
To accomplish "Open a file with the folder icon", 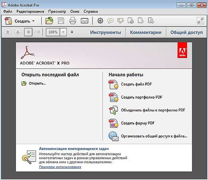I will [x=49, y=21].
